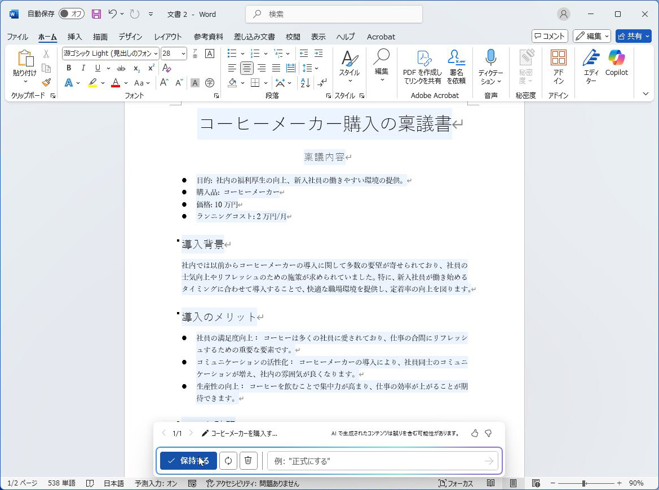Click the Format Painter brush icon
659x490 pixels.
tap(46, 83)
